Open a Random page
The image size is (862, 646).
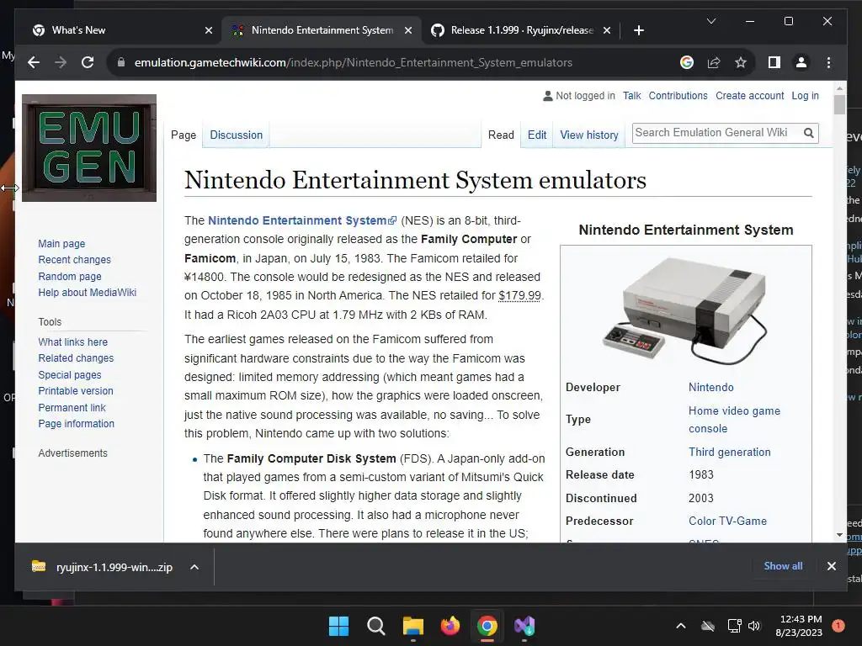click(70, 276)
